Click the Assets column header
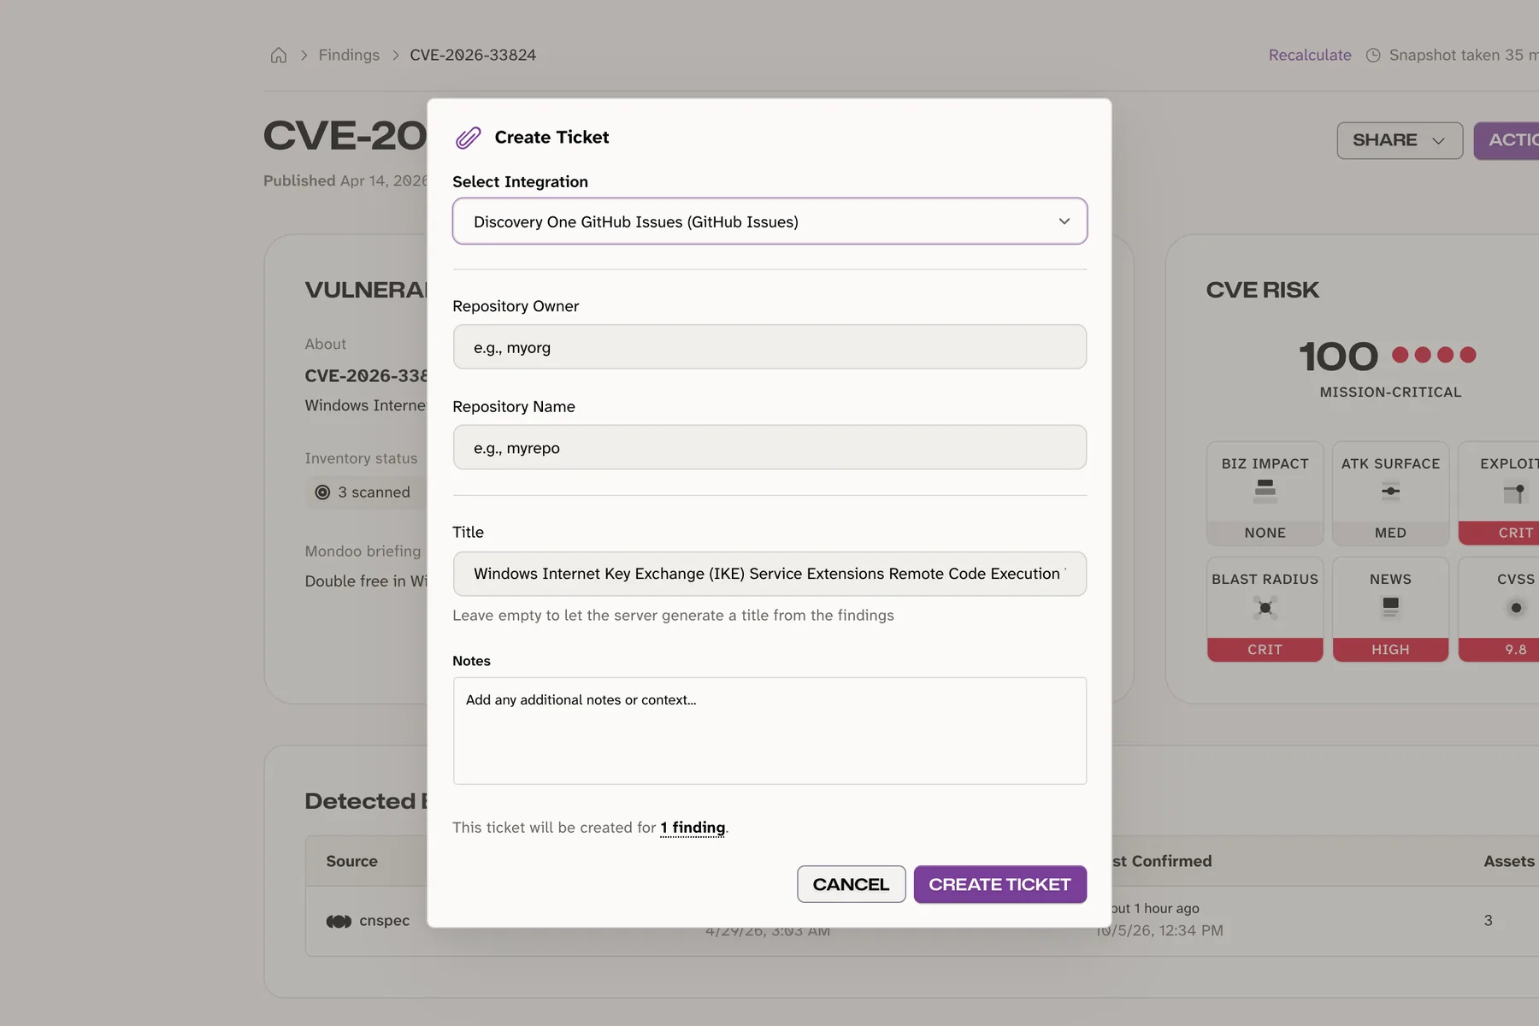The width and height of the screenshot is (1539, 1026). pos(1509,861)
